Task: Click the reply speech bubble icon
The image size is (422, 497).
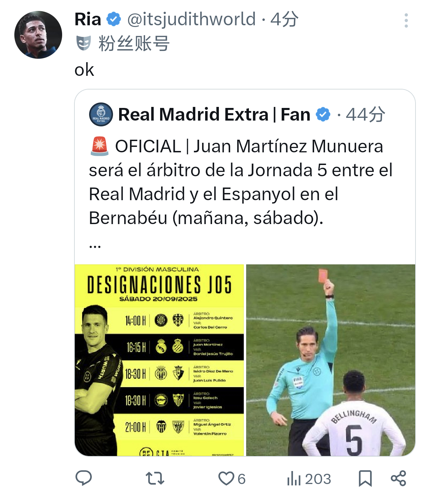Action: 84,478
